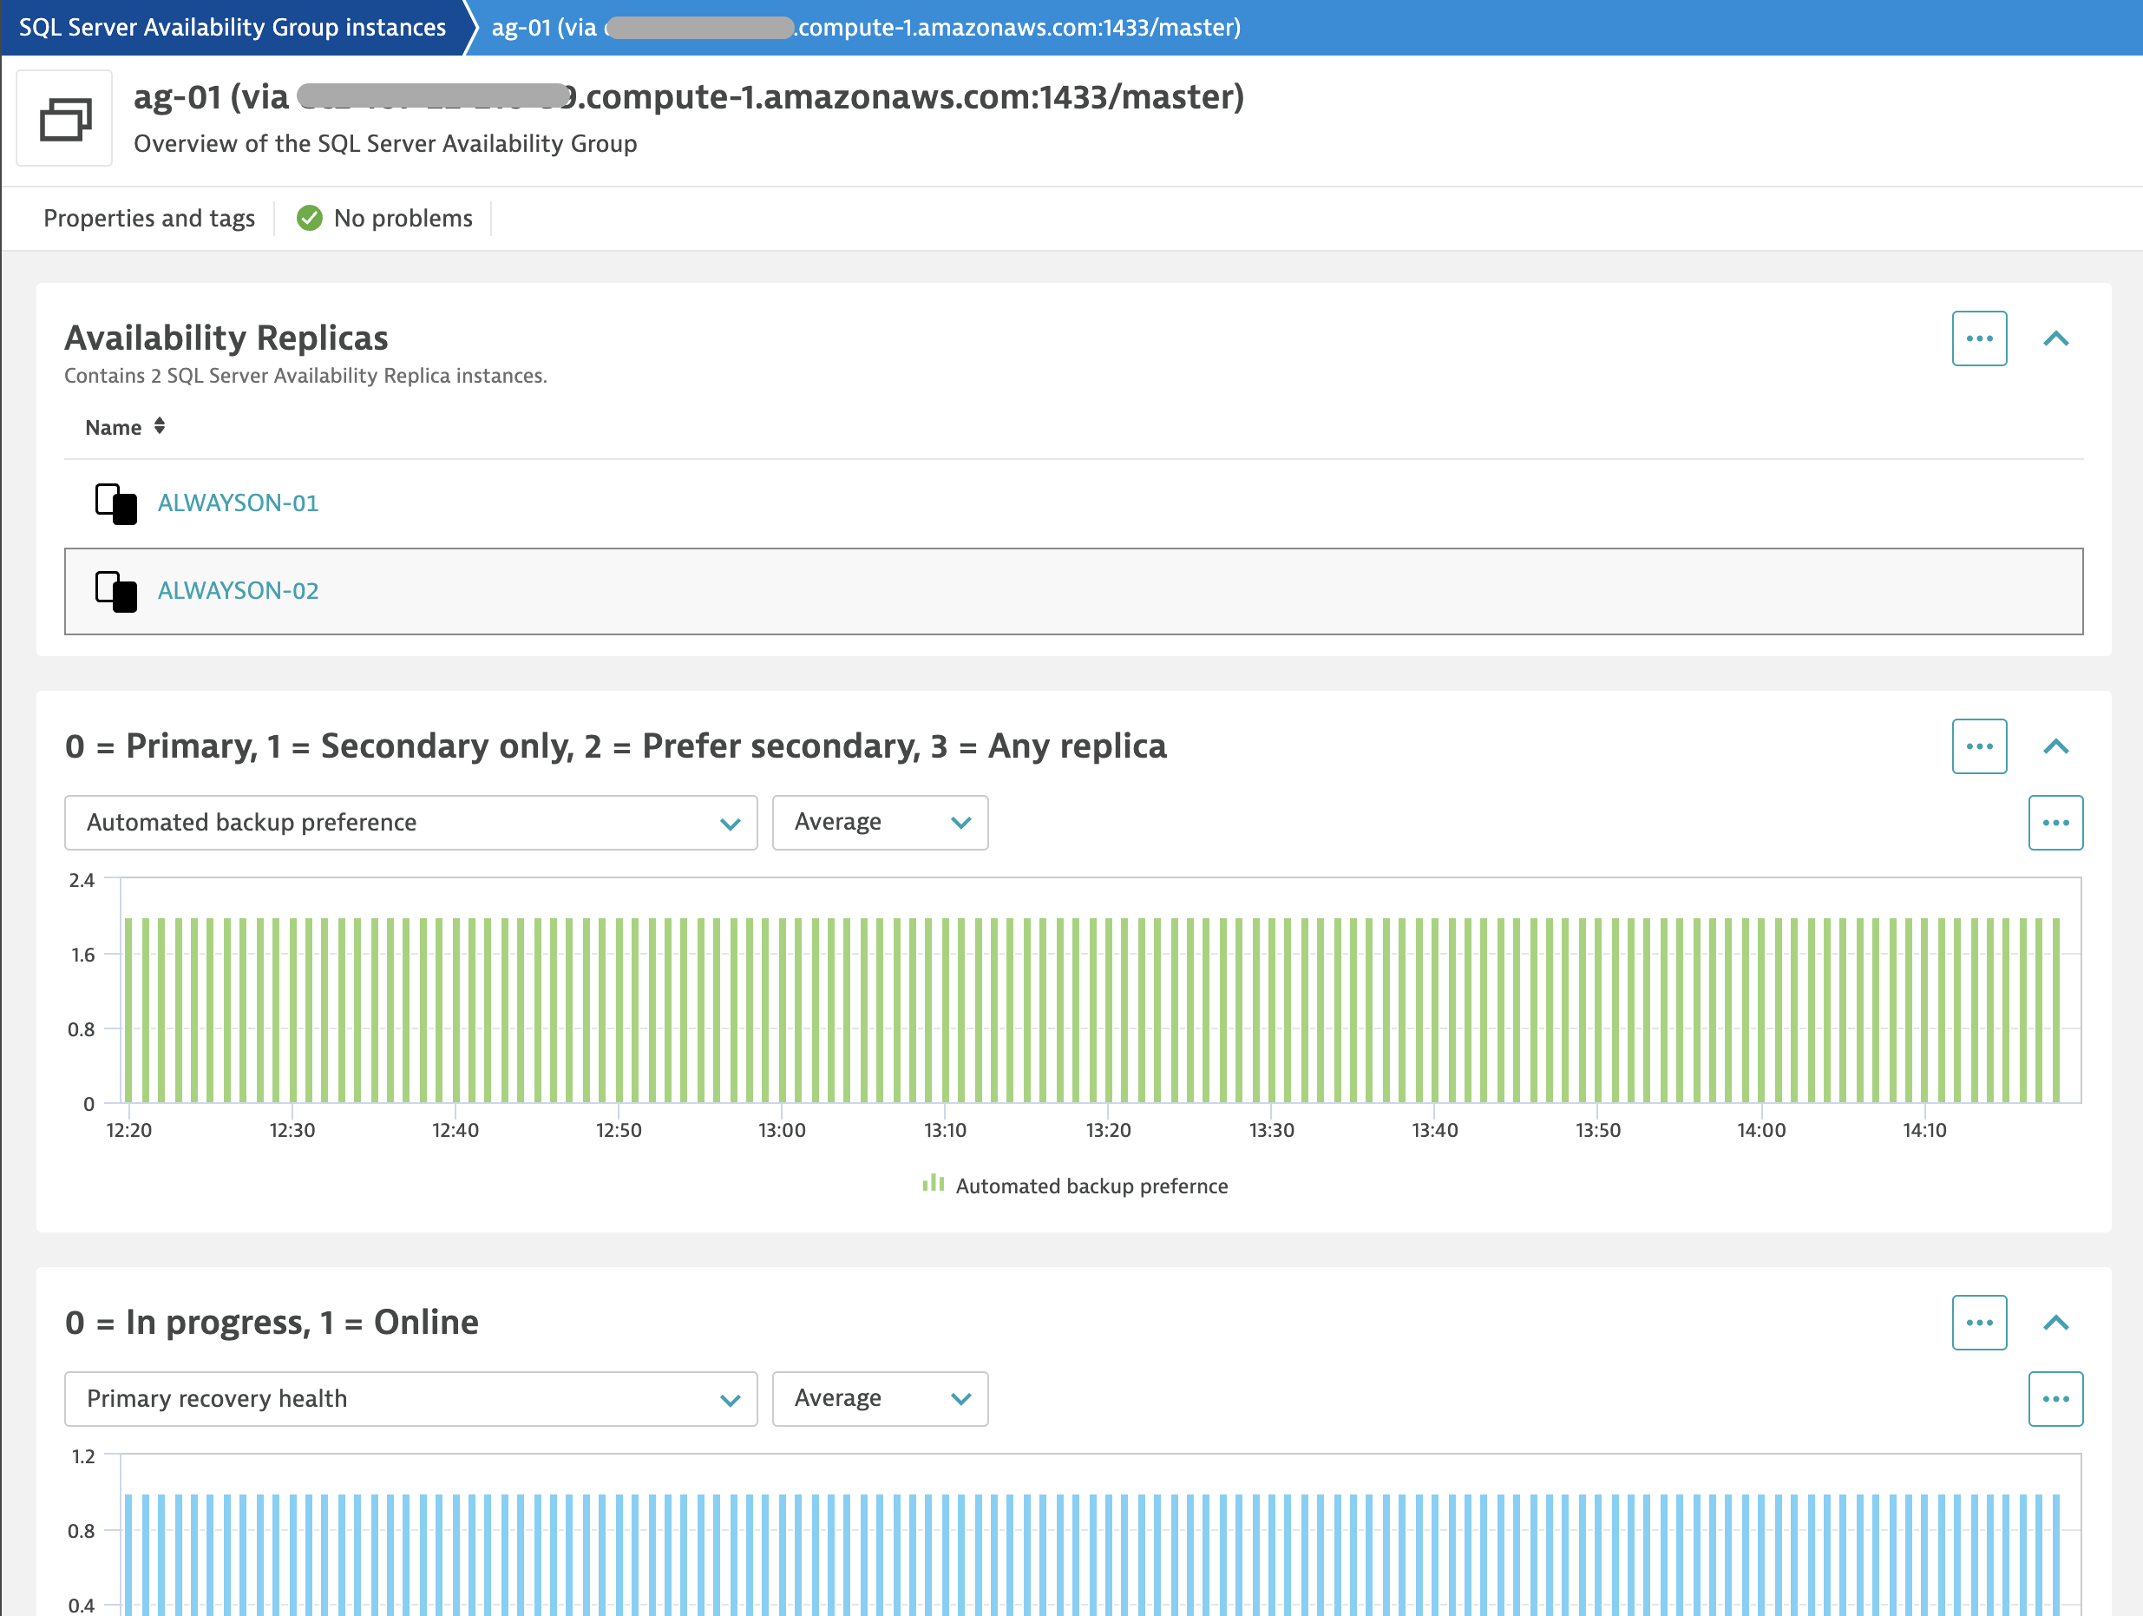Click the ag-01 breadcrumb item

coord(865,27)
